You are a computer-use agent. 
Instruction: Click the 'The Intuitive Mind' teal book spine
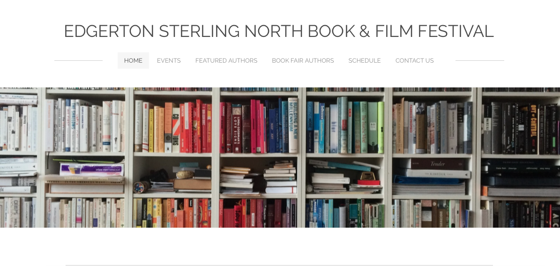364,128
